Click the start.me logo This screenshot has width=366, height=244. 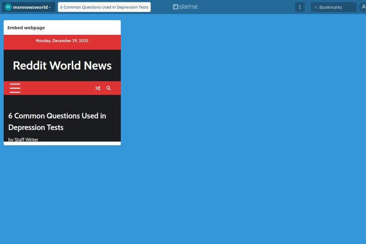[x=185, y=7]
